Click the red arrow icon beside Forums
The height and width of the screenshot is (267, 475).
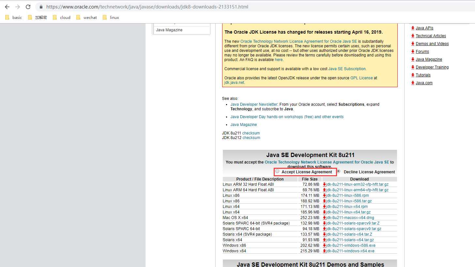pos(413,52)
